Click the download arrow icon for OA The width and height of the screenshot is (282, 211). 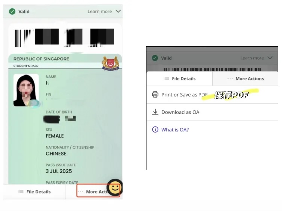click(x=155, y=112)
